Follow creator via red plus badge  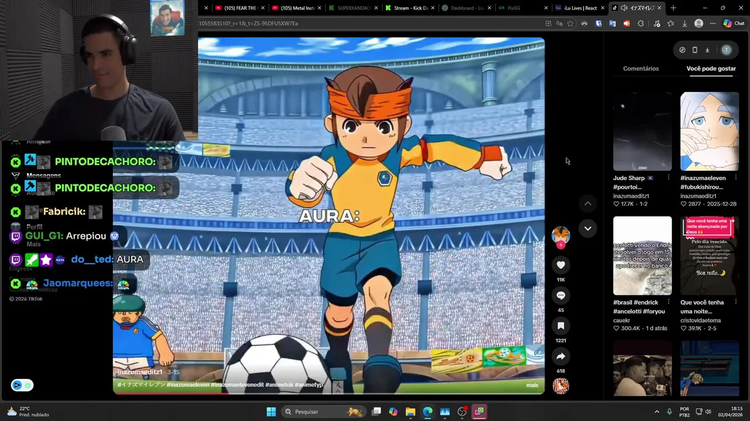tap(561, 245)
